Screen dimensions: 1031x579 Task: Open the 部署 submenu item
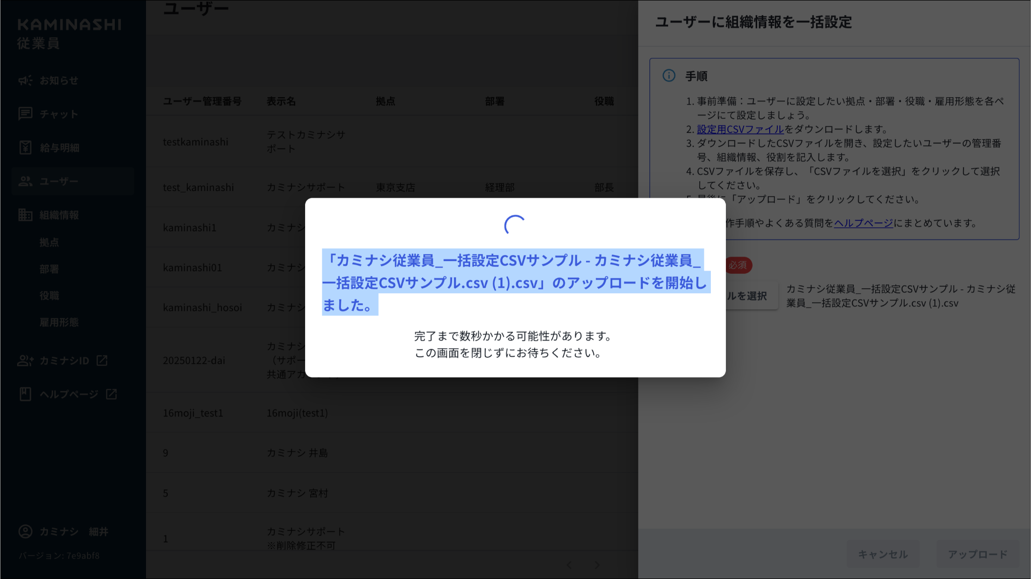point(49,269)
